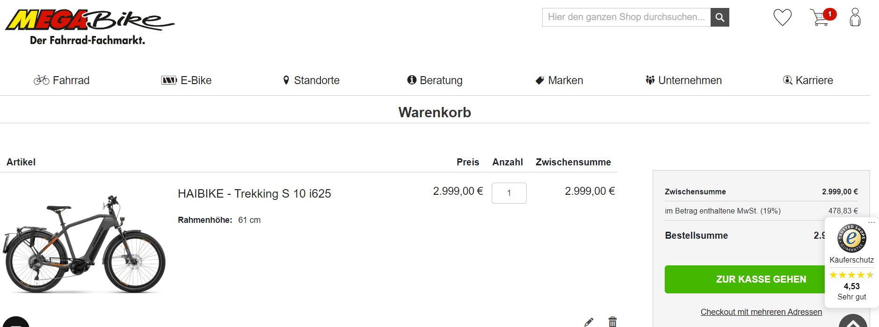Click the Haibike product thumbnail
The width and height of the screenshot is (879, 327).
tap(84, 244)
